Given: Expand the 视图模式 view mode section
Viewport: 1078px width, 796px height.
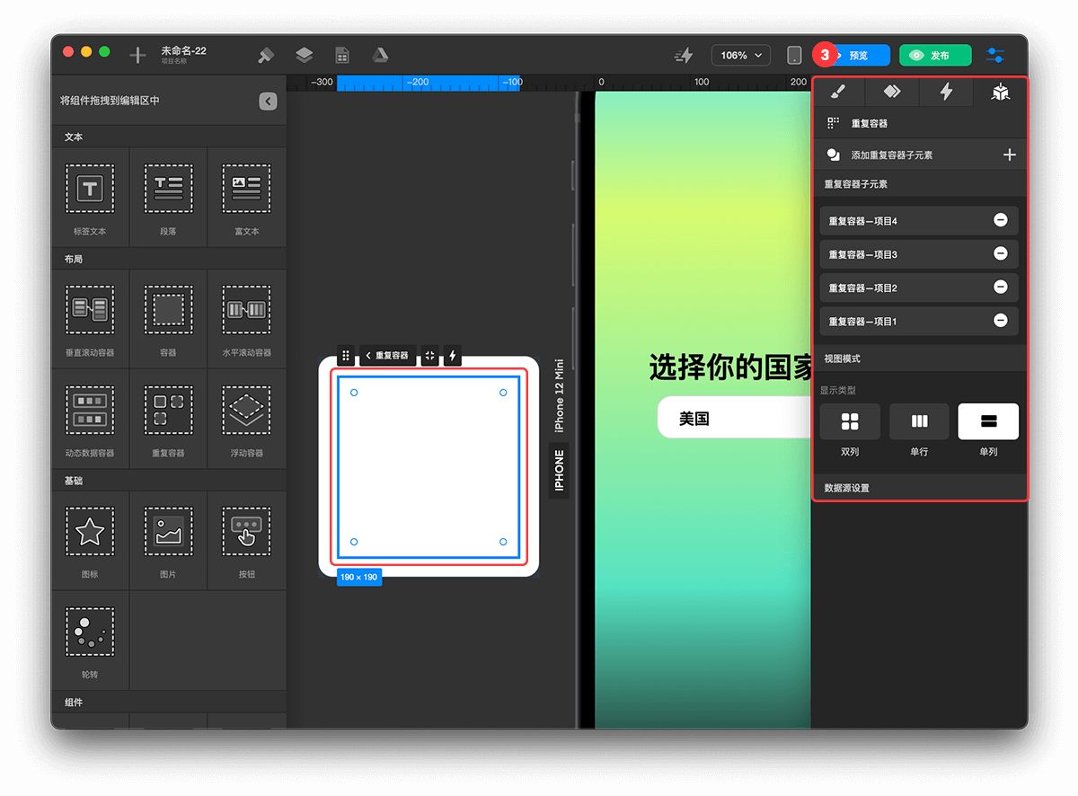Looking at the screenshot, I should pyautogui.click(x=919, y=358).
